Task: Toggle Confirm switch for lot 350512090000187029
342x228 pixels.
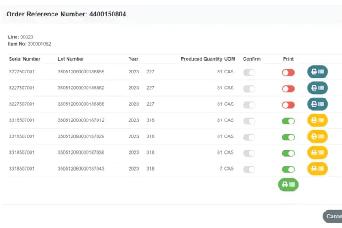Action: (249, 137)
